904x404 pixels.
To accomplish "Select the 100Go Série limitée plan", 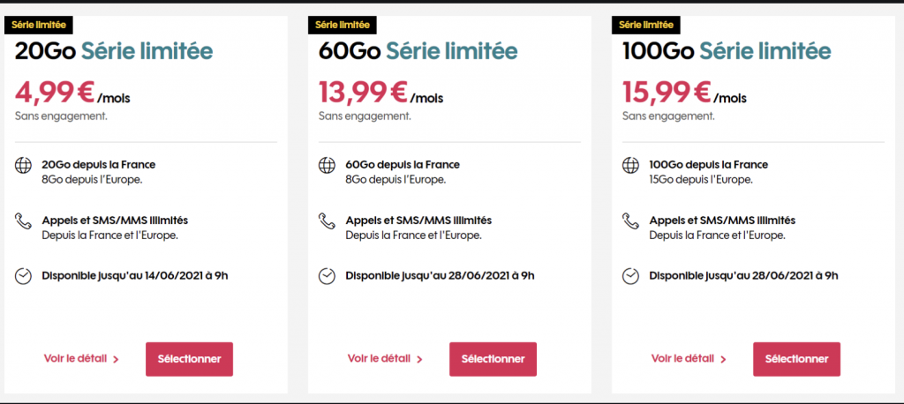I will (x=796, y=359).
